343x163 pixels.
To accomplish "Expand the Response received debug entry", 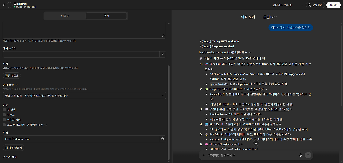I will (x=217, y=46).
